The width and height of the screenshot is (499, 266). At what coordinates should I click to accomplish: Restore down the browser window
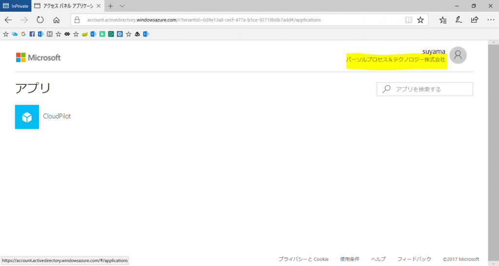click(x=474, y=6)
